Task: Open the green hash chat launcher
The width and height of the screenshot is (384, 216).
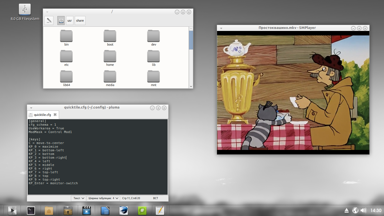Action: click(x=142, y=210)
